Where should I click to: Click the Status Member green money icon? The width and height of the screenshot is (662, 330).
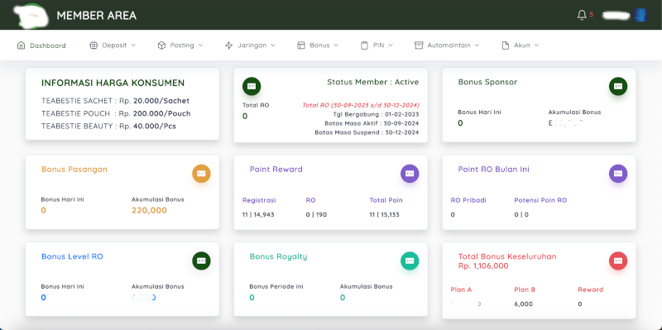pos(252,86)
